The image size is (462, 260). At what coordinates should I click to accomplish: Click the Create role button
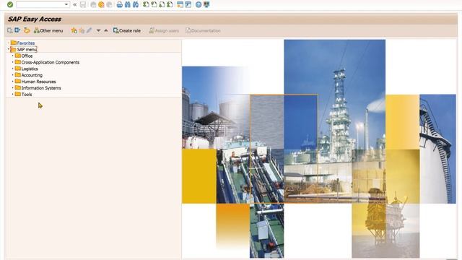(x=127, y=30)
